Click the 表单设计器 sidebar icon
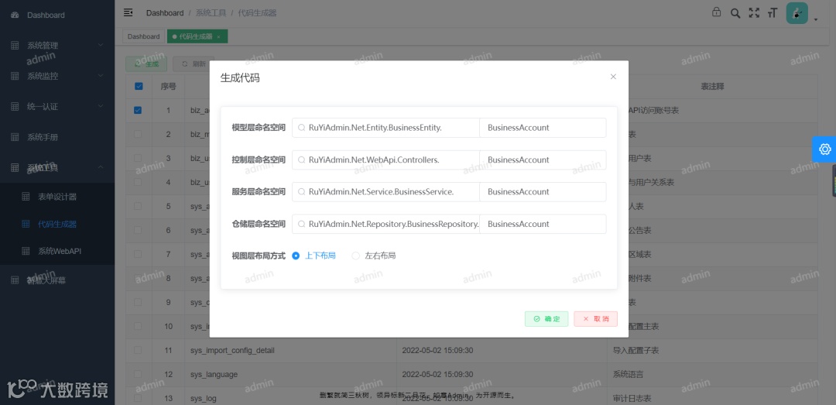 26,197
